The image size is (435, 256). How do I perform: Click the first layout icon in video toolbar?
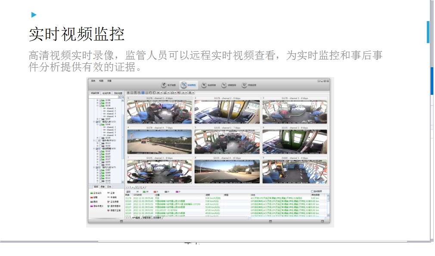[128, 93]
